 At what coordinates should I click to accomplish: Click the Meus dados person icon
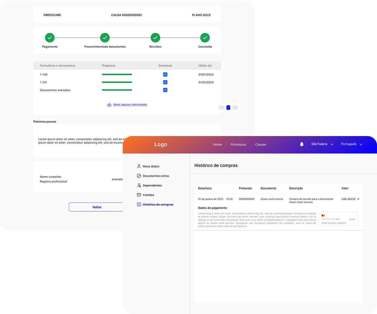click(139, 166)
